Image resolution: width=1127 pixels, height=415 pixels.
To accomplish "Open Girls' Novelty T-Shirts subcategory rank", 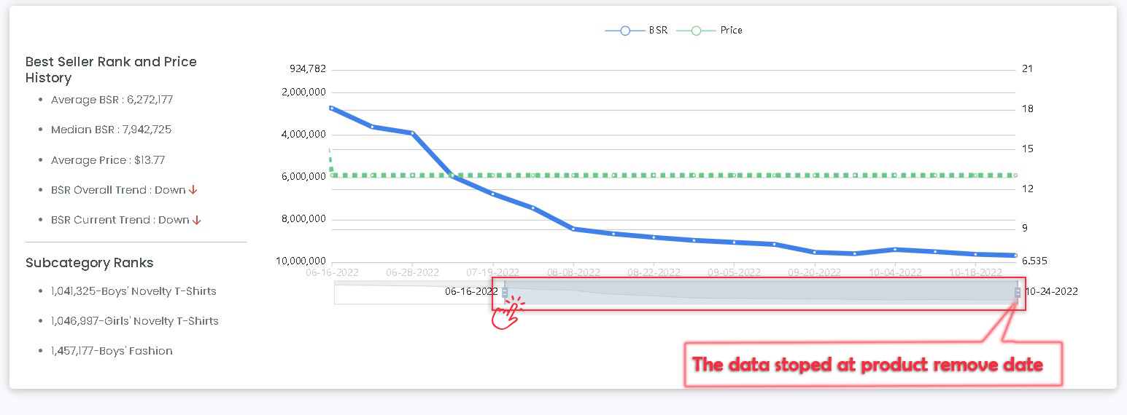I will (135, 321).
